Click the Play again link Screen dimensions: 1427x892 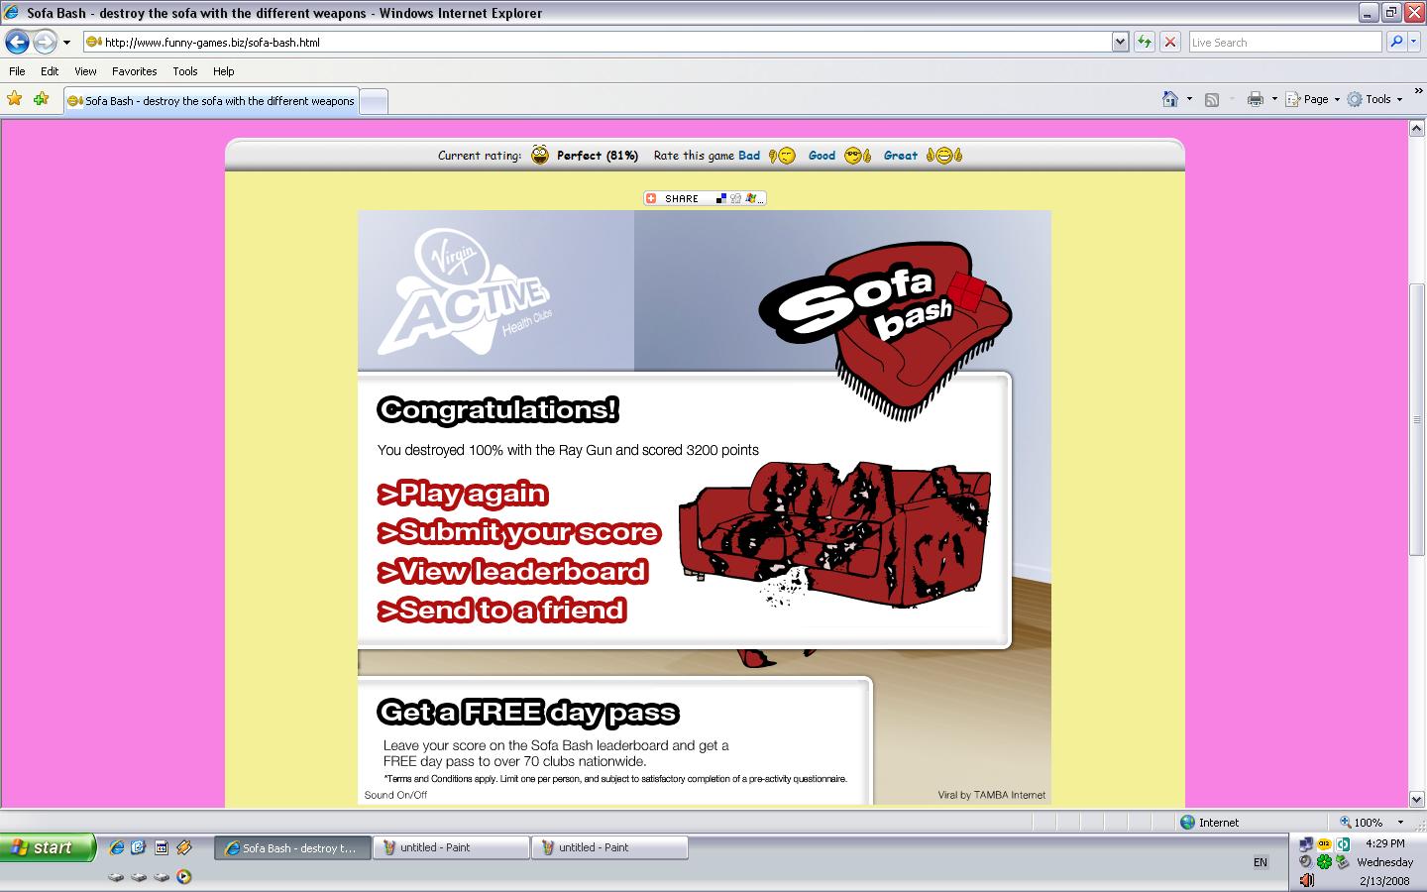(462, 494)
